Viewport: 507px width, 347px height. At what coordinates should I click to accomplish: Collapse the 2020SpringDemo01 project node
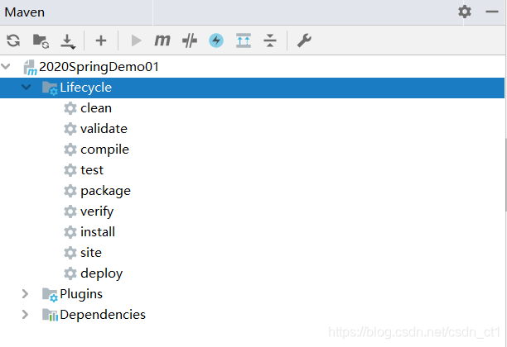(6, 67)
